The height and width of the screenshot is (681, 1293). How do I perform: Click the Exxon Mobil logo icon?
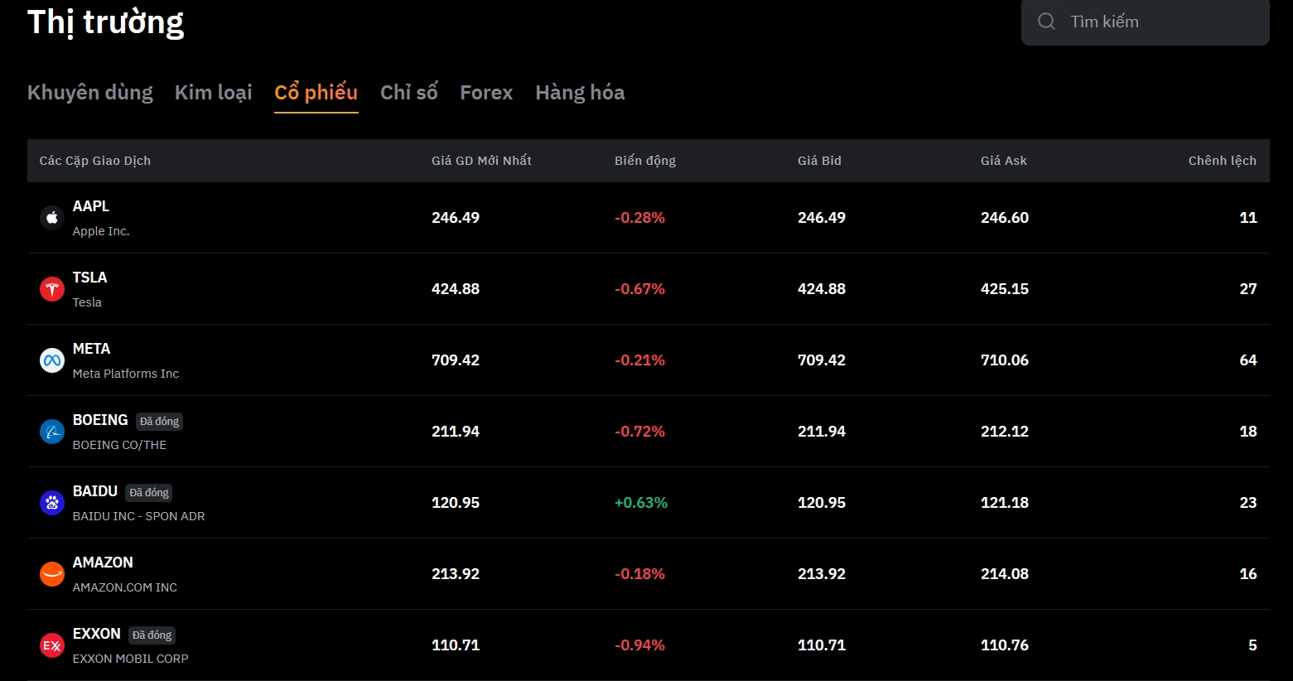pos(52,645)
